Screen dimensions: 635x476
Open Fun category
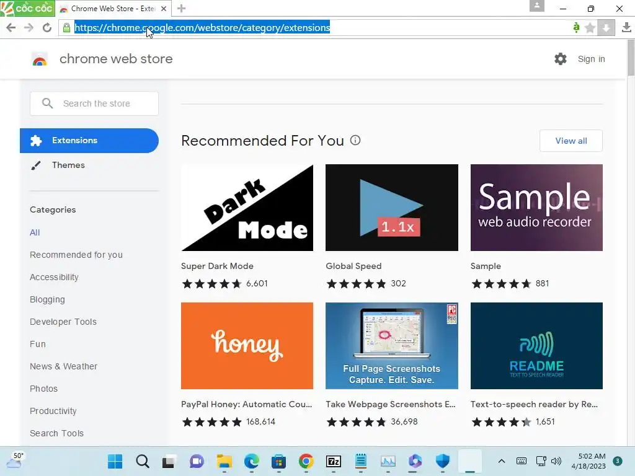coord(38,344)
